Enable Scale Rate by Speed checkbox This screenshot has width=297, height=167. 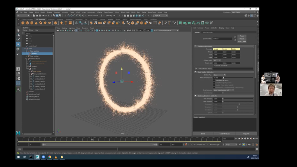coord(214,80)
